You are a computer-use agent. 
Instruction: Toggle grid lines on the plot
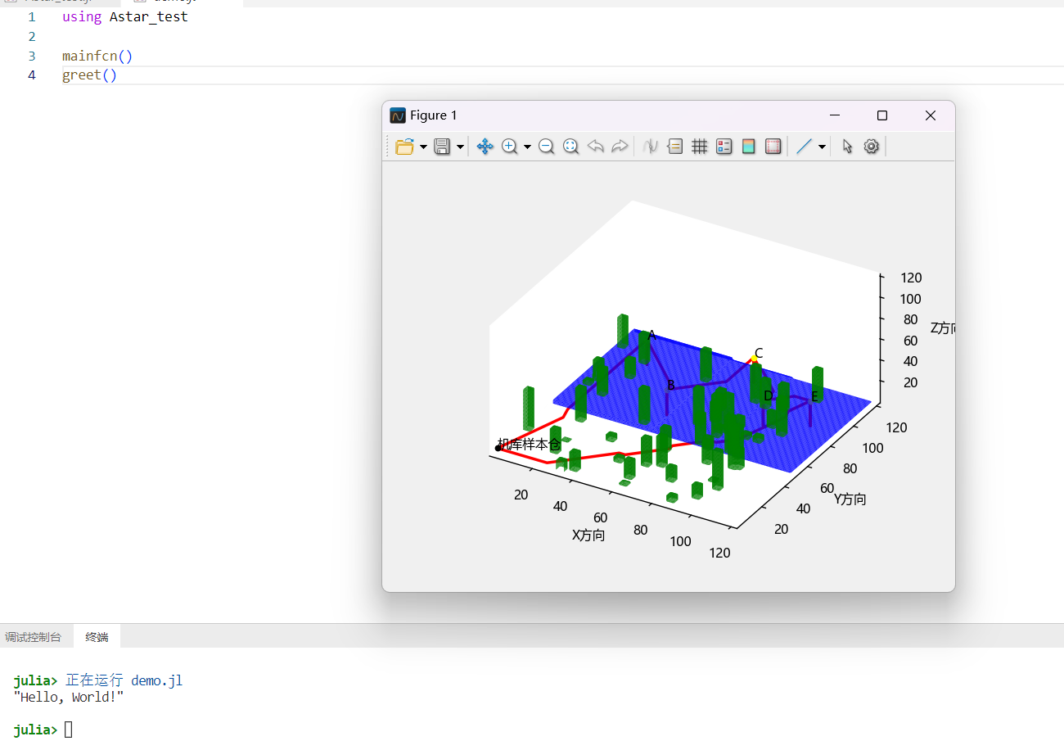(x=699, y=147)
